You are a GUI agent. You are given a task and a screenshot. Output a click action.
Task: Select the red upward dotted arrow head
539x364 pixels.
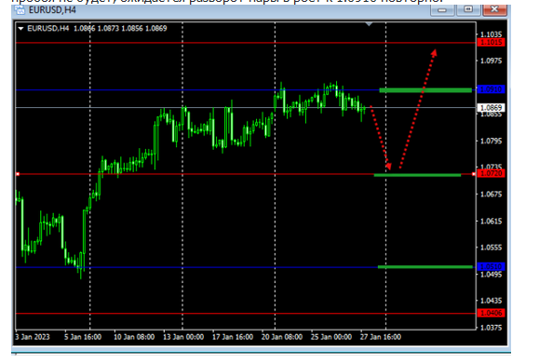click(434, 53)
